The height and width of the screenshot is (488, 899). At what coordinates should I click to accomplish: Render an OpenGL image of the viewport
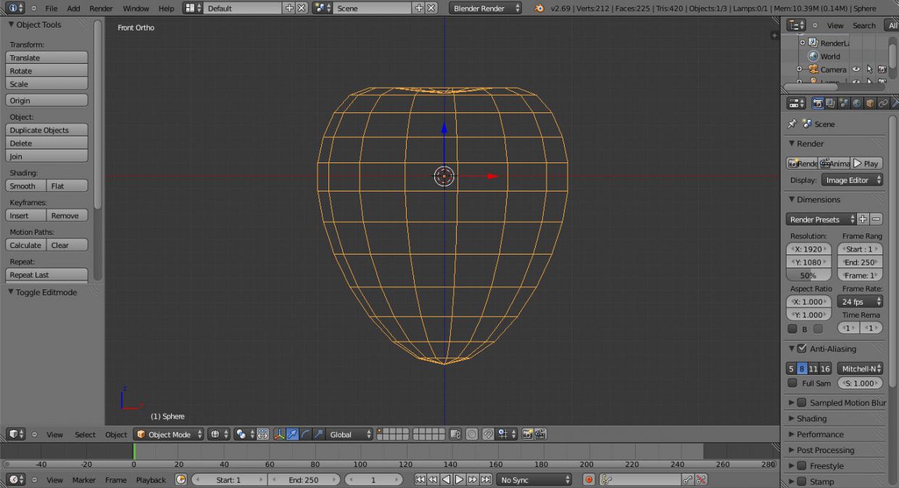(x=528, y=434)
